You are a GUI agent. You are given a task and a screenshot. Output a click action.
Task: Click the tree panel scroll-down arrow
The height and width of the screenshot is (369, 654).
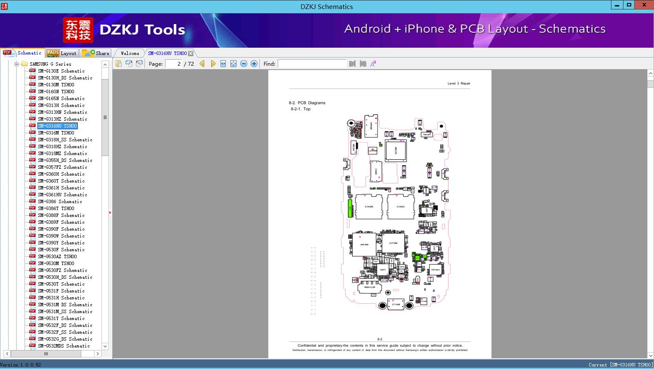pyautogui.click(x=105, y=346)
